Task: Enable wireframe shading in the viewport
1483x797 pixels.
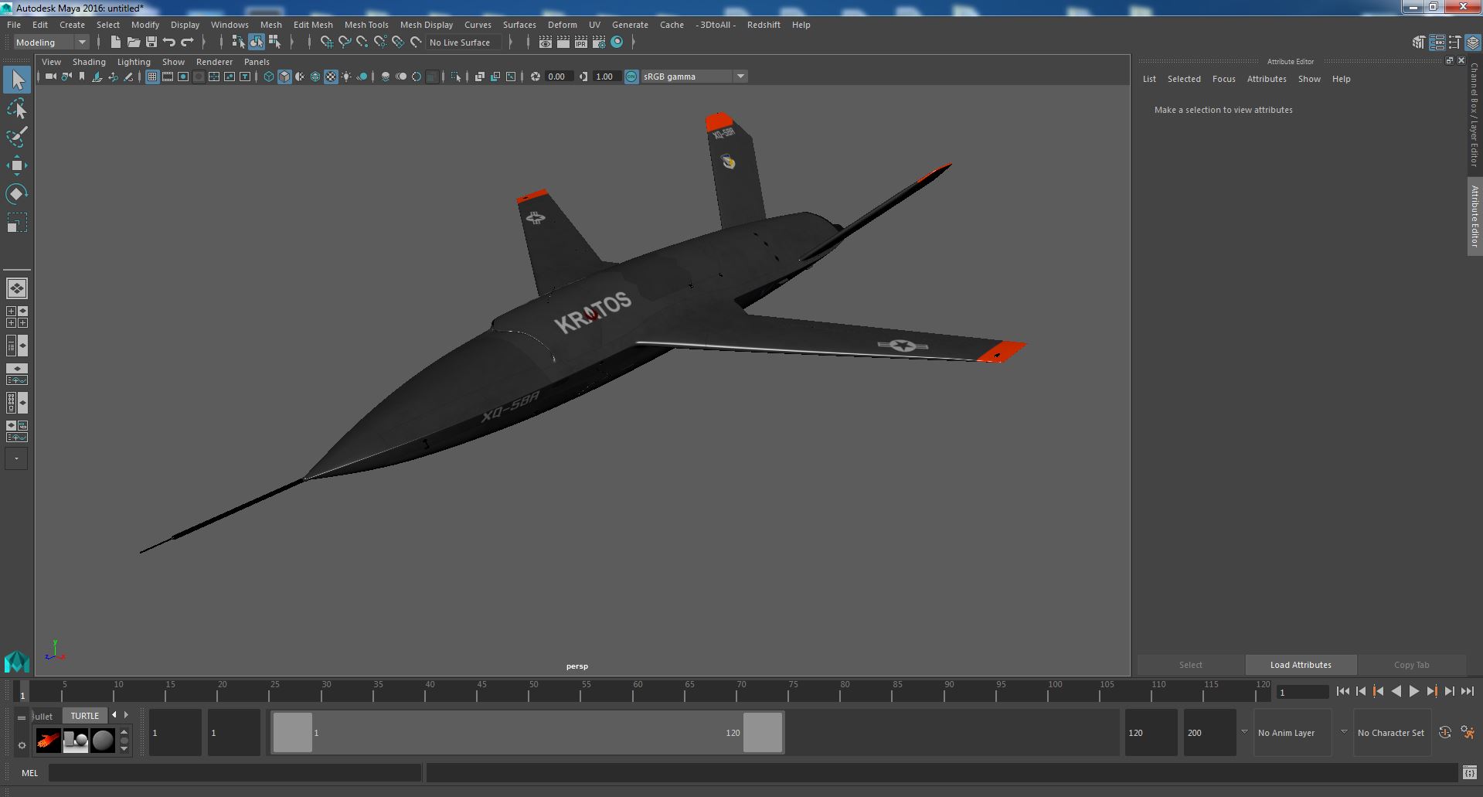Action: click(269, 77)
